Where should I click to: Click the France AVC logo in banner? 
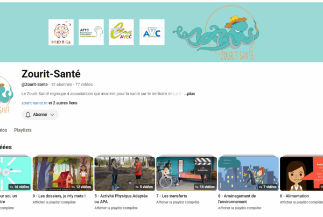152,32
